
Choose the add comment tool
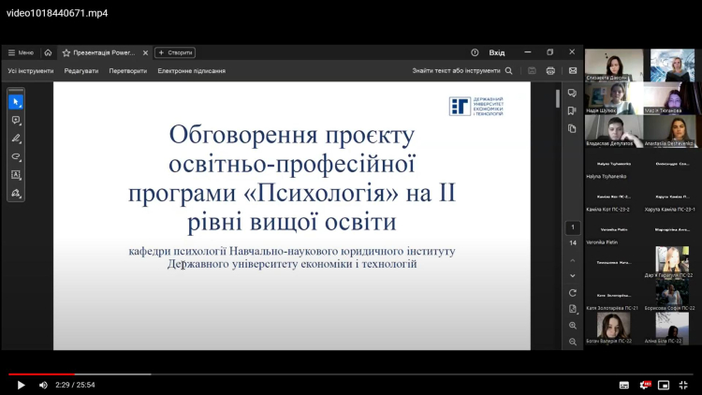point(16,120)
